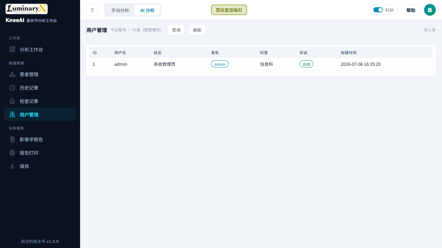Click the 创建时间 column header
The height and width of the screenshot is (248, 442).
click(348, 53)
